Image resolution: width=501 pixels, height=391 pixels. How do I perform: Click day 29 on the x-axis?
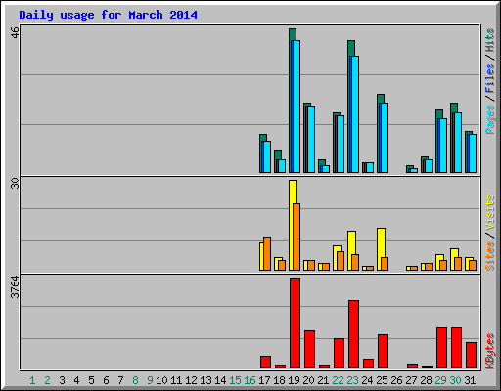click(x=440, y=380)
